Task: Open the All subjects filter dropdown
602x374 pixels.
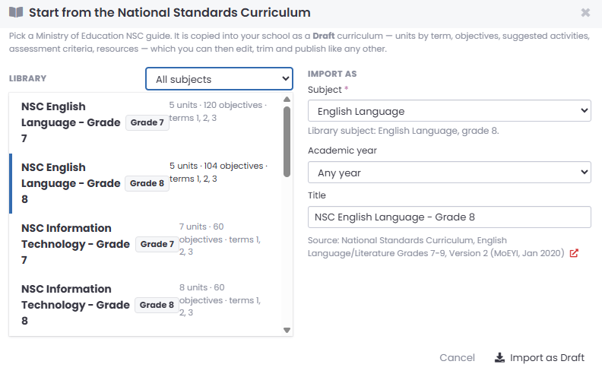Action: pyautogui.click(x=219, y=79)
